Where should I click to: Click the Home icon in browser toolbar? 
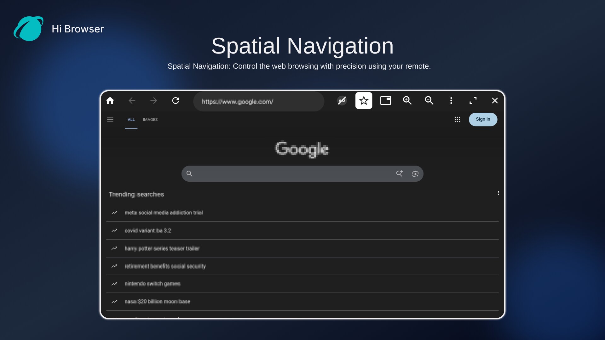pos(110,101)
